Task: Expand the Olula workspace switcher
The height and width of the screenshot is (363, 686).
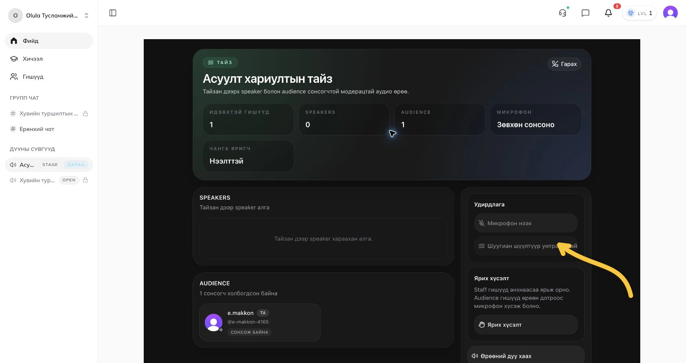Action: (49, 15)
